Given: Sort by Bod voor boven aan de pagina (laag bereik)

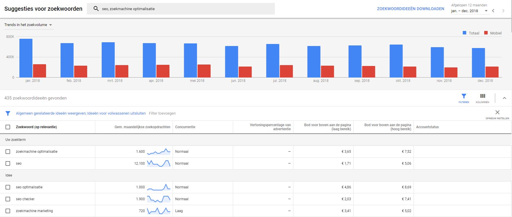Looking at the screenshot, I should pos(327,127).
